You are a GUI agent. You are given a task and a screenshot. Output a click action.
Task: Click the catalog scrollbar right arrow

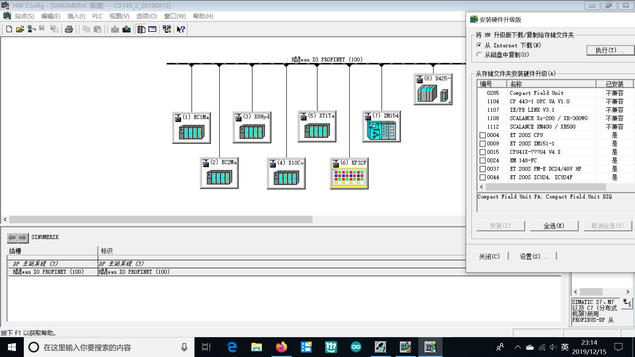tap(628, 292)
